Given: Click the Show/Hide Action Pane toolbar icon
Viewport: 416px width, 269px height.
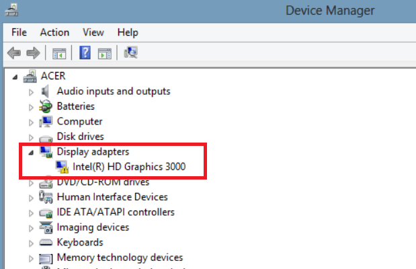Looking at the screenshot, I should click(105, 53).
